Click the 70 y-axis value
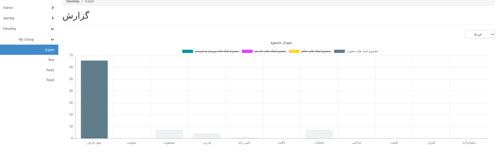The image size is (498, 154). 71,56
